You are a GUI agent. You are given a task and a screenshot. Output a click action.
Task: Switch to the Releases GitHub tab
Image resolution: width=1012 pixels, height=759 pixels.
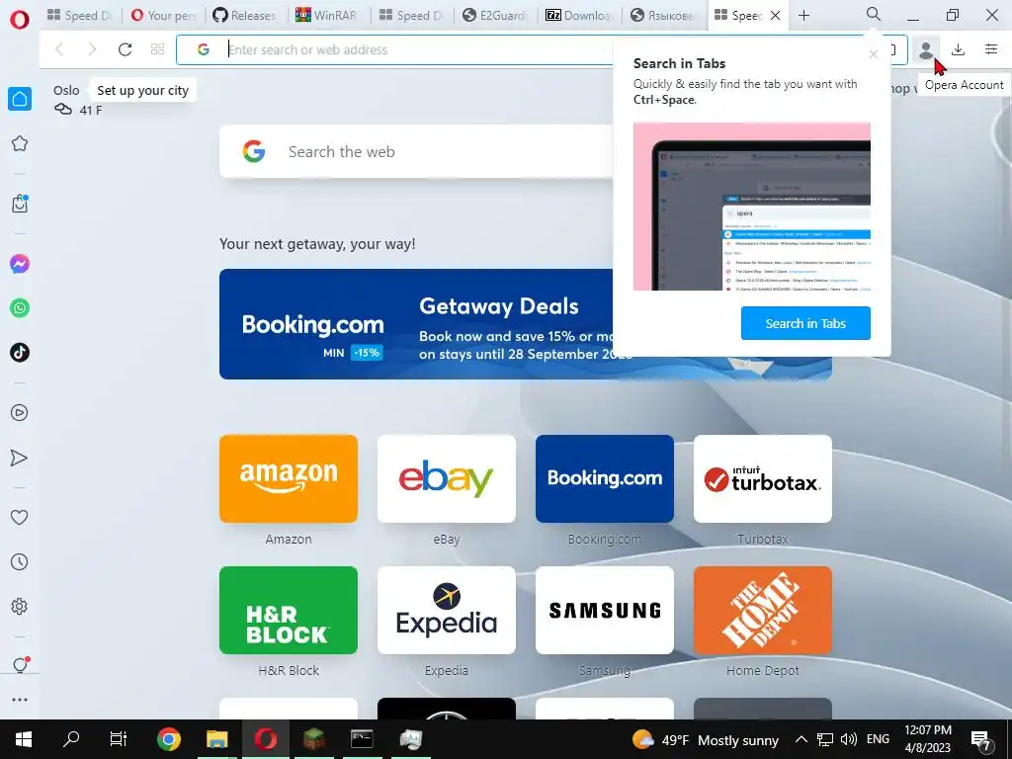[245, 16]
